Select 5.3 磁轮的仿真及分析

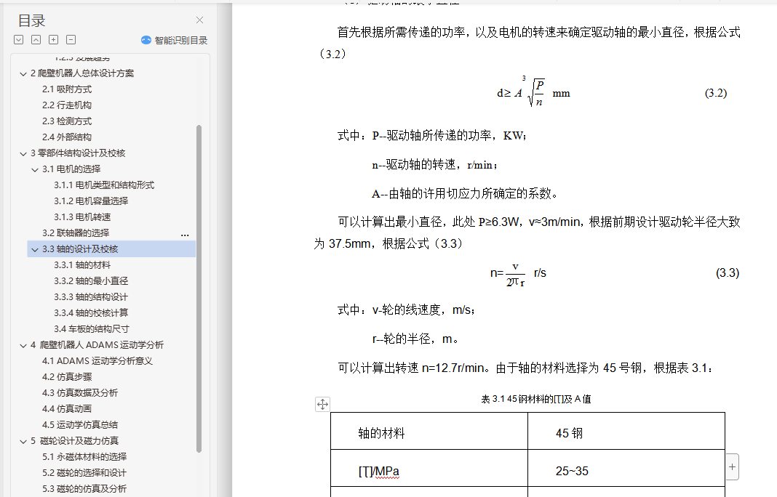pyautogui.click(x=84, y=488)
